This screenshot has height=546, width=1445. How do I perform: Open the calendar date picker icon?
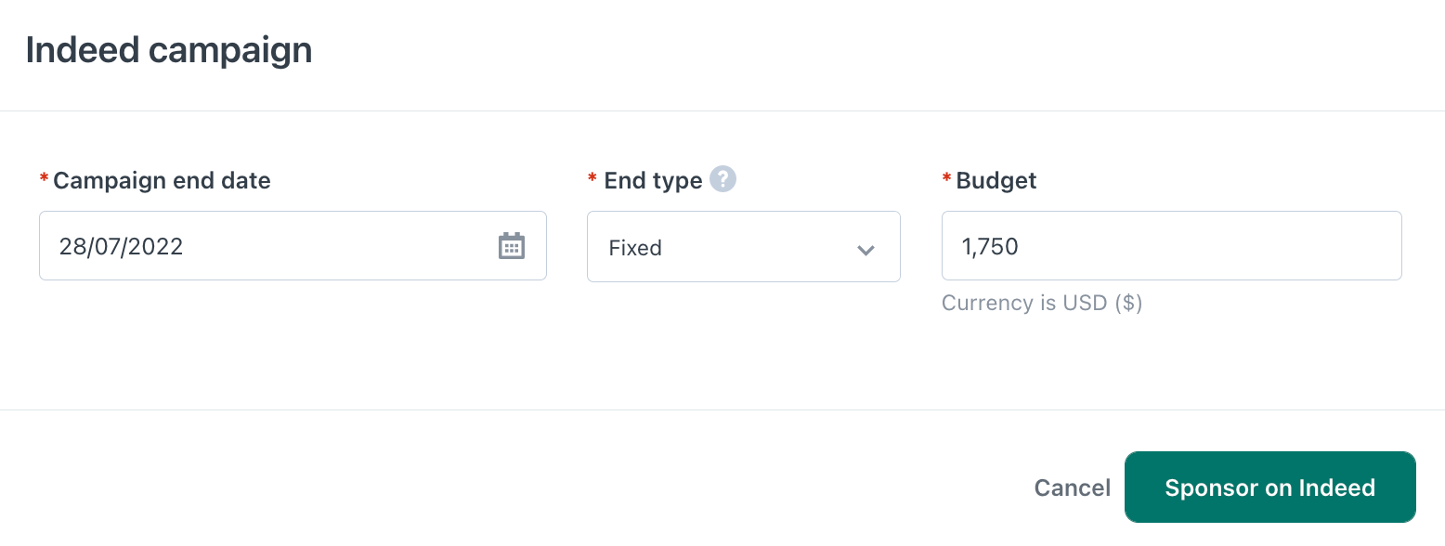coord(512,246)
